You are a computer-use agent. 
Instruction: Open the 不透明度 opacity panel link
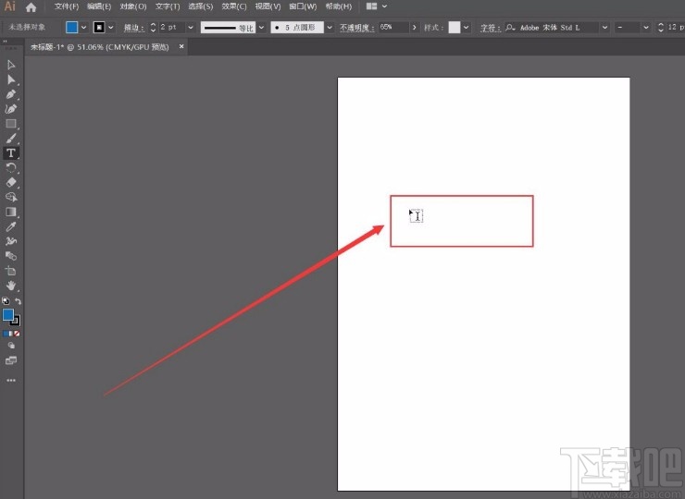(357, 28)
